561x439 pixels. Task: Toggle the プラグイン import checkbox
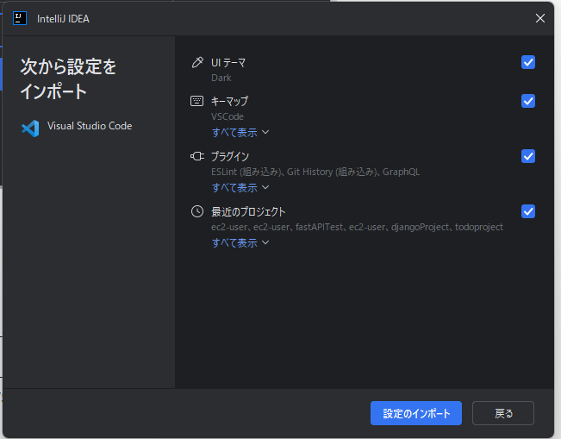[x=528, y=156]
